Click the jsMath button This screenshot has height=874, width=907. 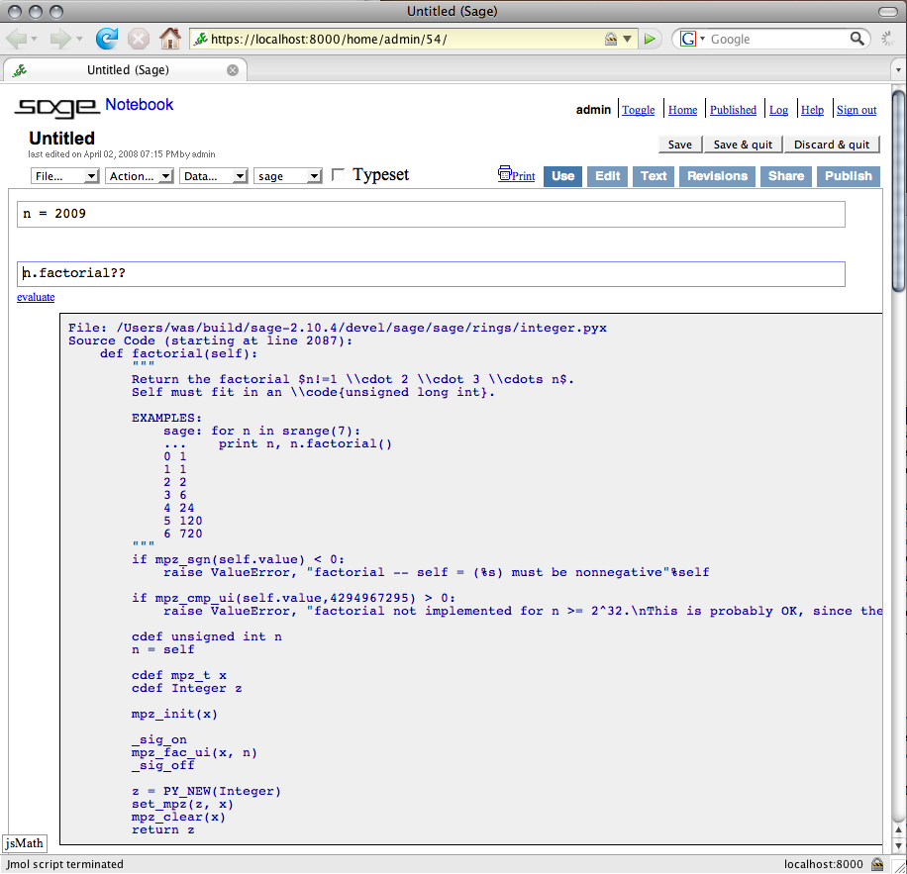(25, 842)
